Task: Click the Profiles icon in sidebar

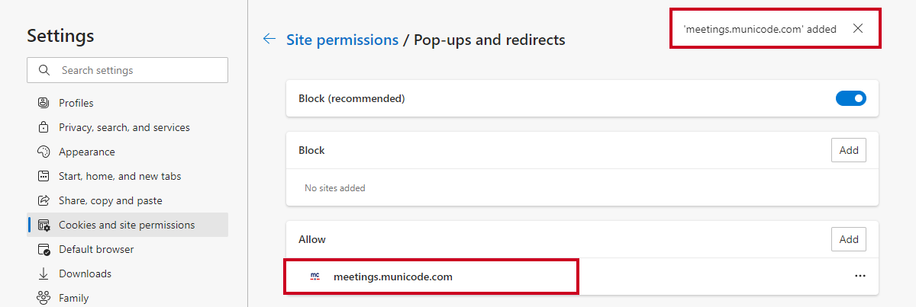Action: pos(44,103)
